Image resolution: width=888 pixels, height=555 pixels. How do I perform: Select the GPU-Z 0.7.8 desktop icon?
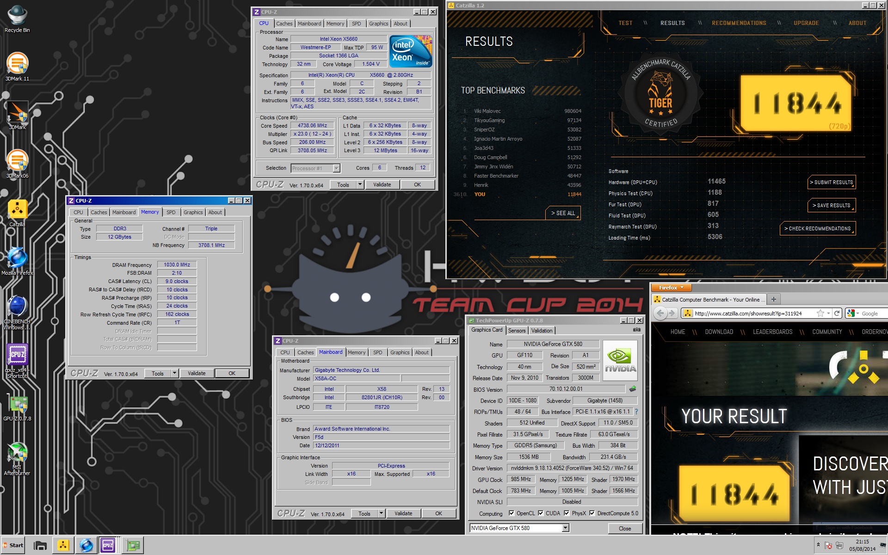tap(17, 407)
